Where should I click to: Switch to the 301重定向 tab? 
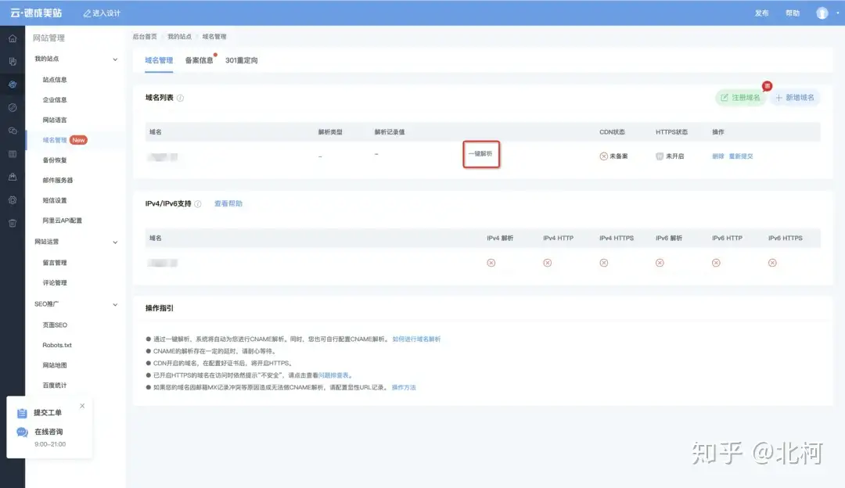pos(241,60)
